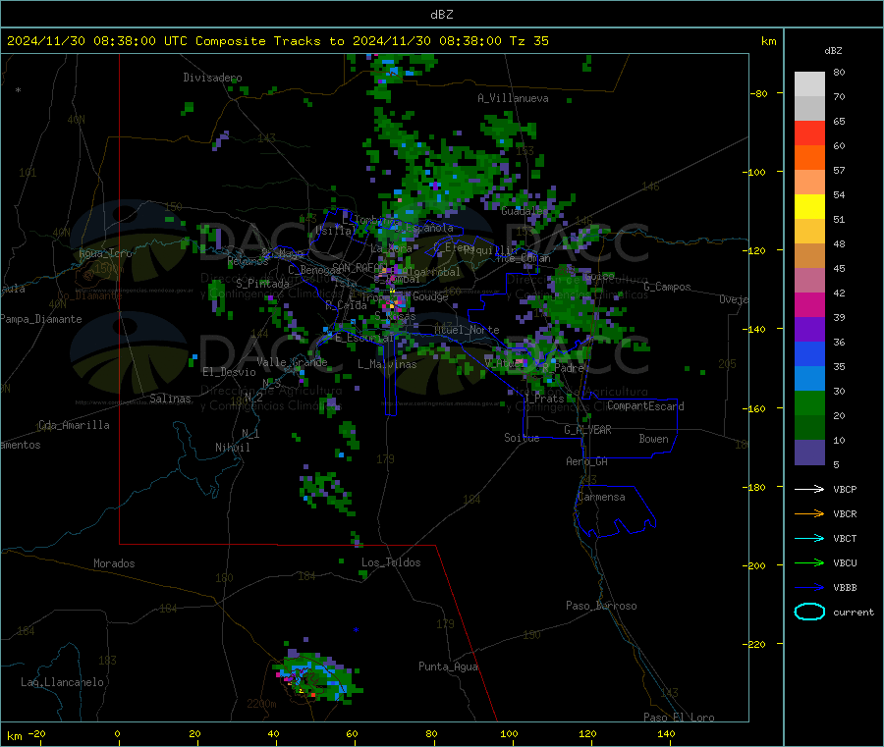
Task: Click the cyan VBCT arrow legend icon
Action: click(x=809, y=538)
